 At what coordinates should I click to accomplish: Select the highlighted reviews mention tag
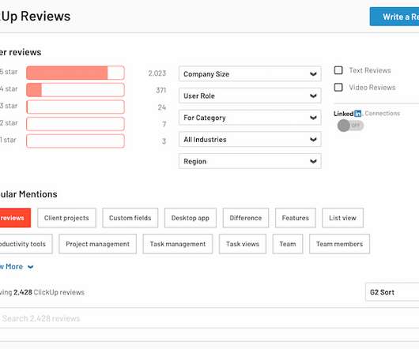point(15,218)
